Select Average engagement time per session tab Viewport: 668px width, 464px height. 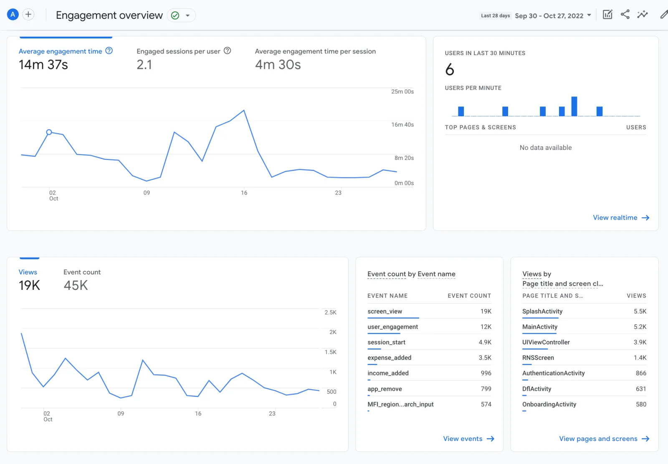(x=315, y=51)
